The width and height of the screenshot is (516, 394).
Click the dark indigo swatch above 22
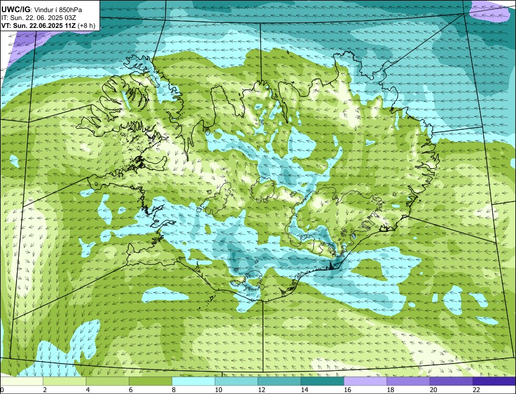pyautogui.click(x=494, y=381)
